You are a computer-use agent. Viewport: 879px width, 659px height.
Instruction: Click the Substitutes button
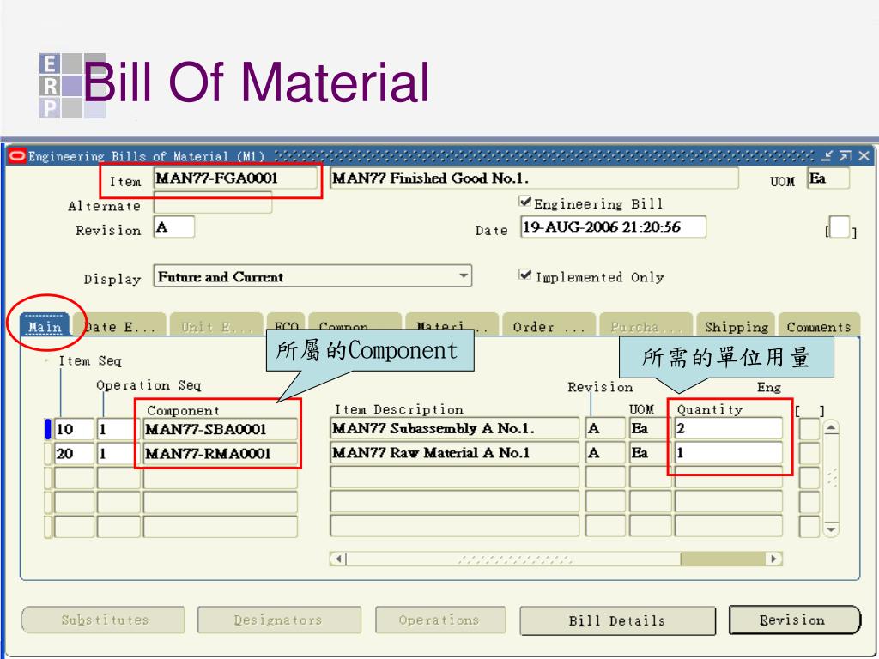click(x=103, y=620)
